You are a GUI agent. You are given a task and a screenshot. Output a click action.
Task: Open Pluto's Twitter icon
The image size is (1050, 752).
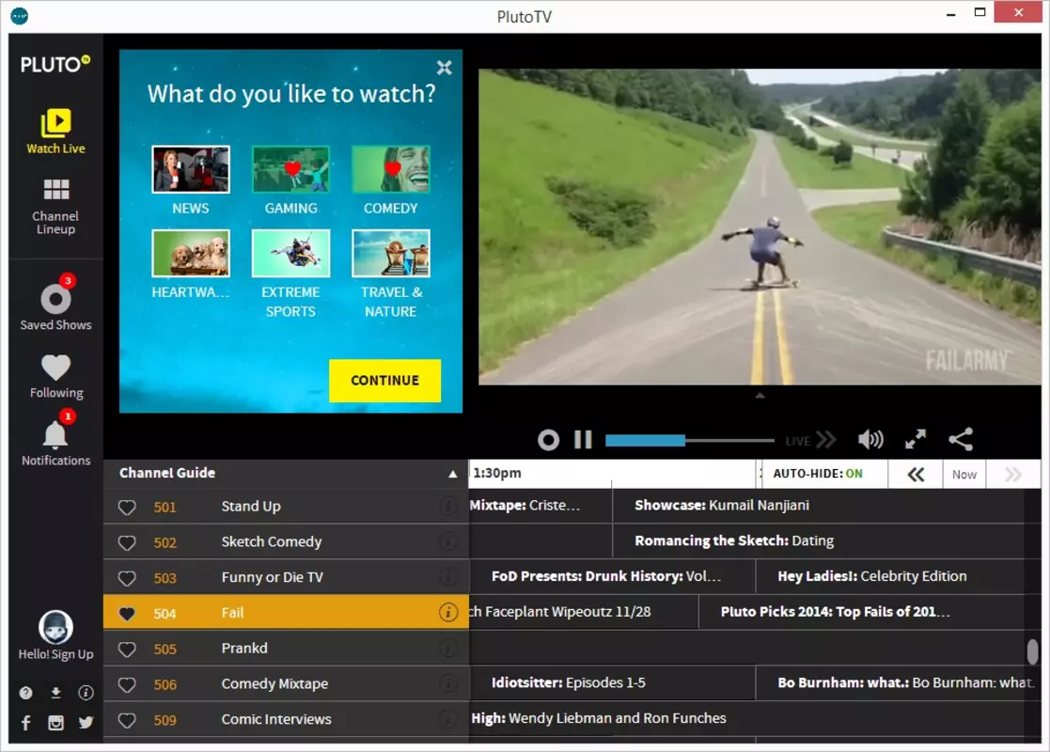(86, 723)
